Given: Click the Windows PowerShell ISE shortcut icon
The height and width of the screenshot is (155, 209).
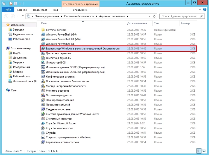Looking at the screenshot, I should 43,44.
